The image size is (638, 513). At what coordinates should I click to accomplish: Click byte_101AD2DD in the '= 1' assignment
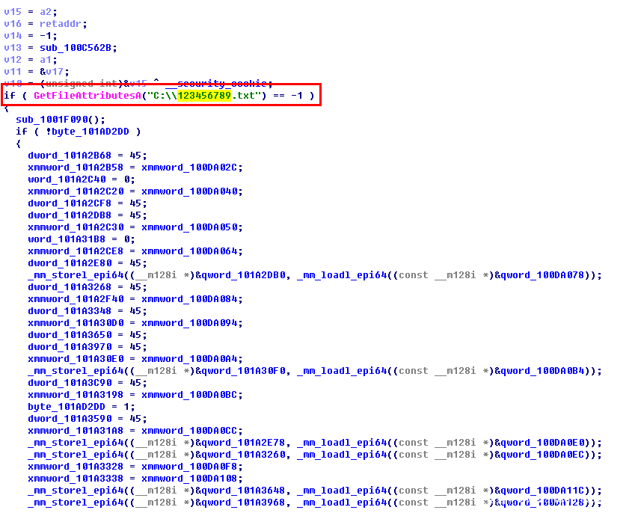(x=67, y=407)
